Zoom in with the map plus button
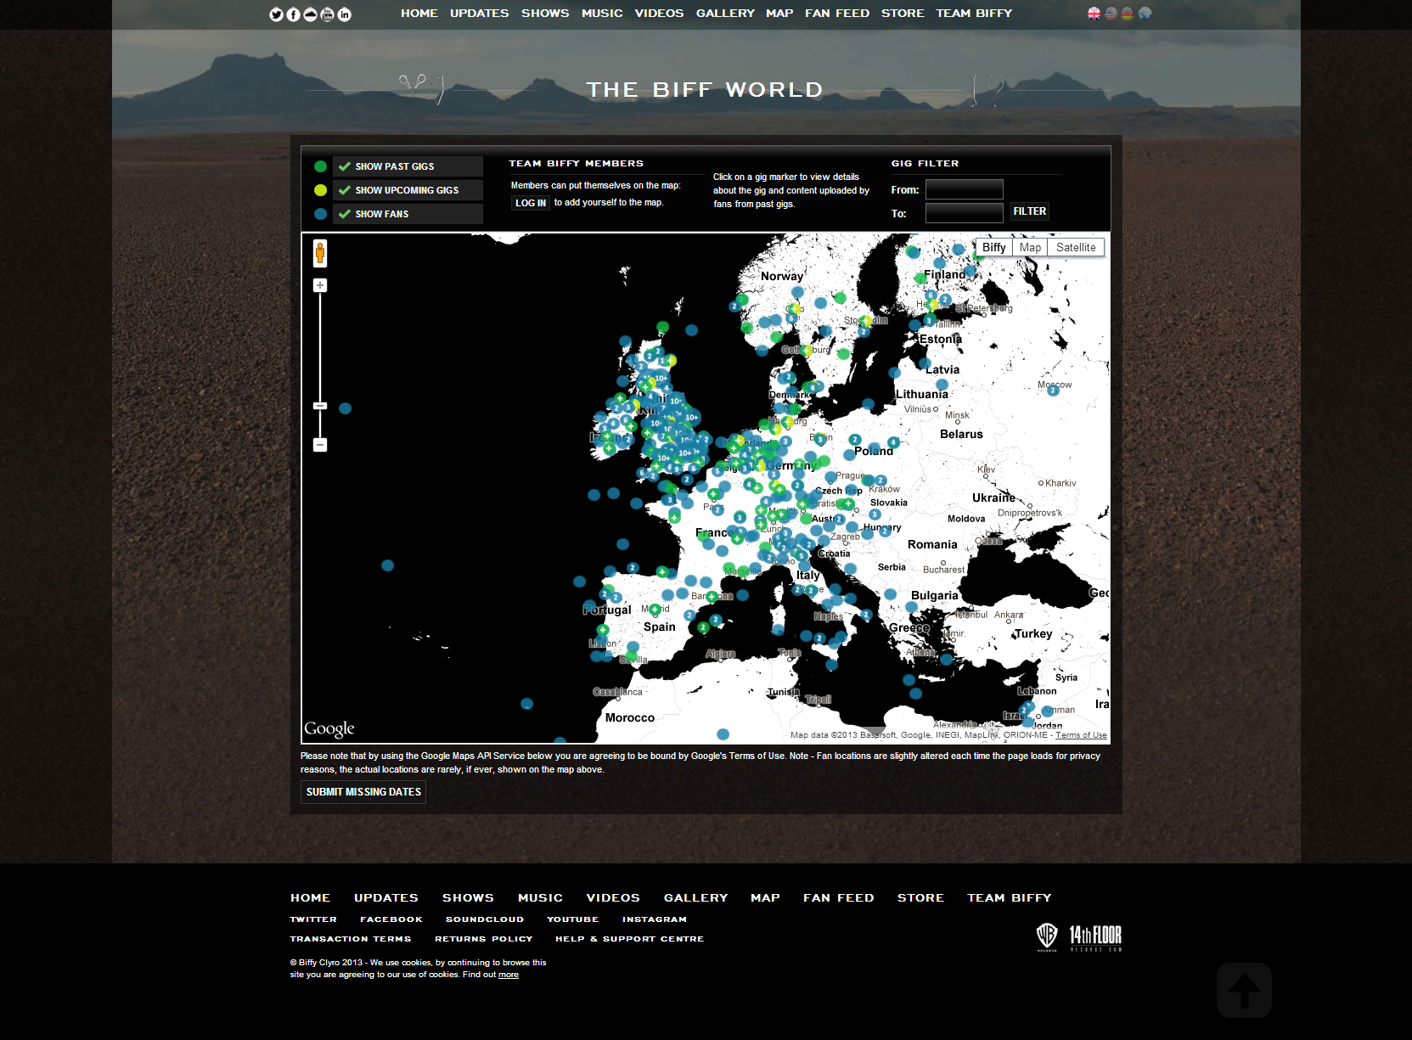 320,285
